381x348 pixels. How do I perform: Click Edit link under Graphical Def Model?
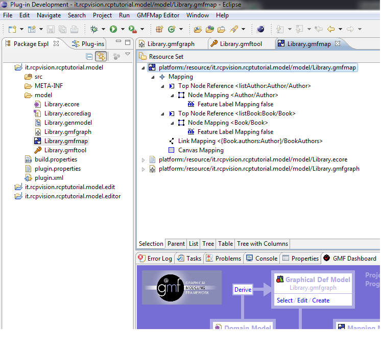tap(302, 300)
